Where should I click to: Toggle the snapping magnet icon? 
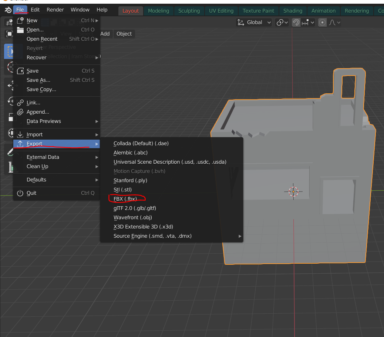click(x=296, y=23)
